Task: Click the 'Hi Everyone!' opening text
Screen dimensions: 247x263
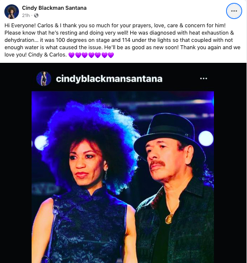Action: 20,25
